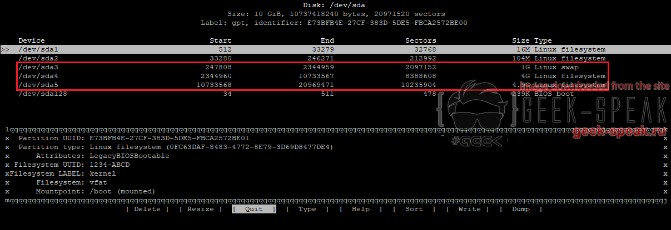Click the 32768 sectors value of sda1
Image resolution: width=671 pixels, height=230 pixels.
coord(425,49)
